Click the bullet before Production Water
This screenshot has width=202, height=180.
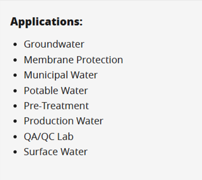[x=15, y=121]
